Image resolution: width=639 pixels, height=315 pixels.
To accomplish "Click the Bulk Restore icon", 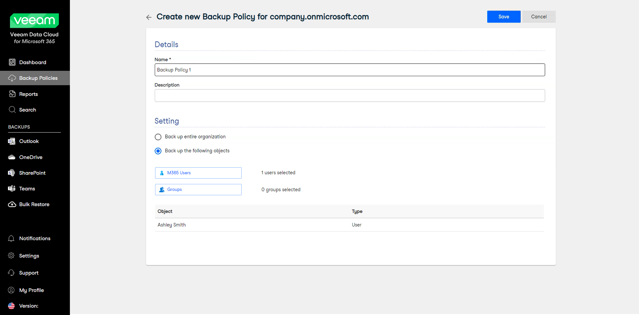I will pyautogui.click(x=12, y=204).
